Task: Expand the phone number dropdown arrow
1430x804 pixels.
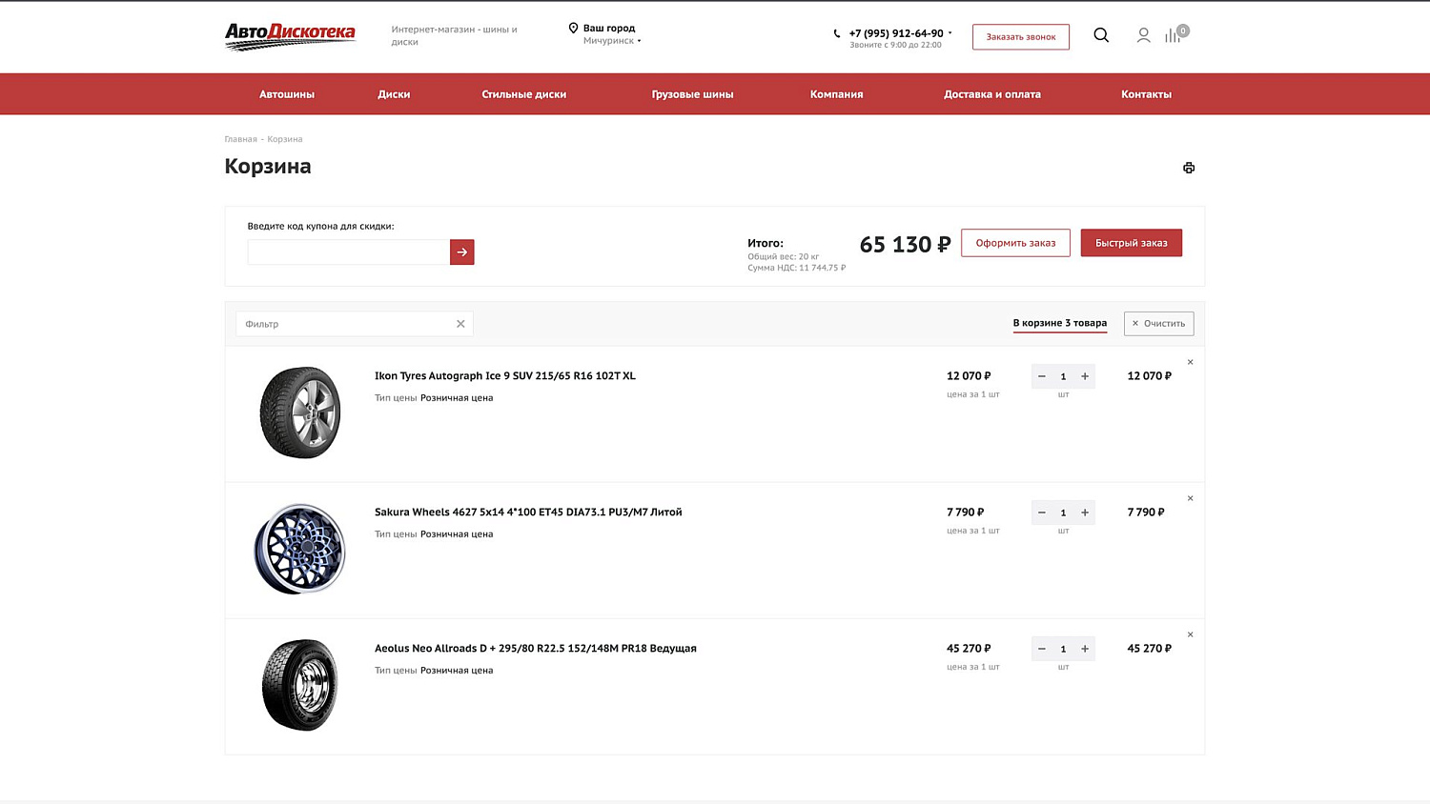Action: coord(950,32)
